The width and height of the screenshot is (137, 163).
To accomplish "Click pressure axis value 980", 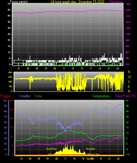I will coord(127,58).
